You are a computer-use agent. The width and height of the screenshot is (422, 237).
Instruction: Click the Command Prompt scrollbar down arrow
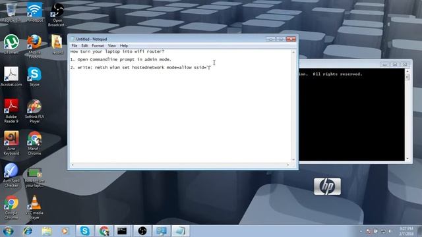coord(407,159)
